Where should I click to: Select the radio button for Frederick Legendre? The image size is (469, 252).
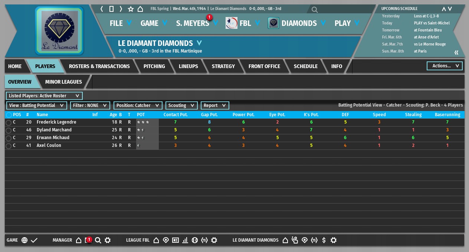9,122
